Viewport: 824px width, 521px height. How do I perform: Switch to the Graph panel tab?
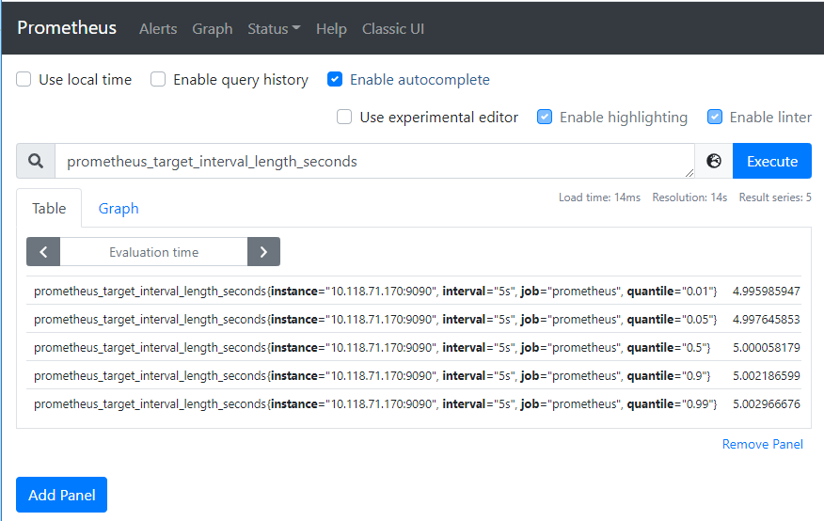pyautogui.click(x=119, y=209)
